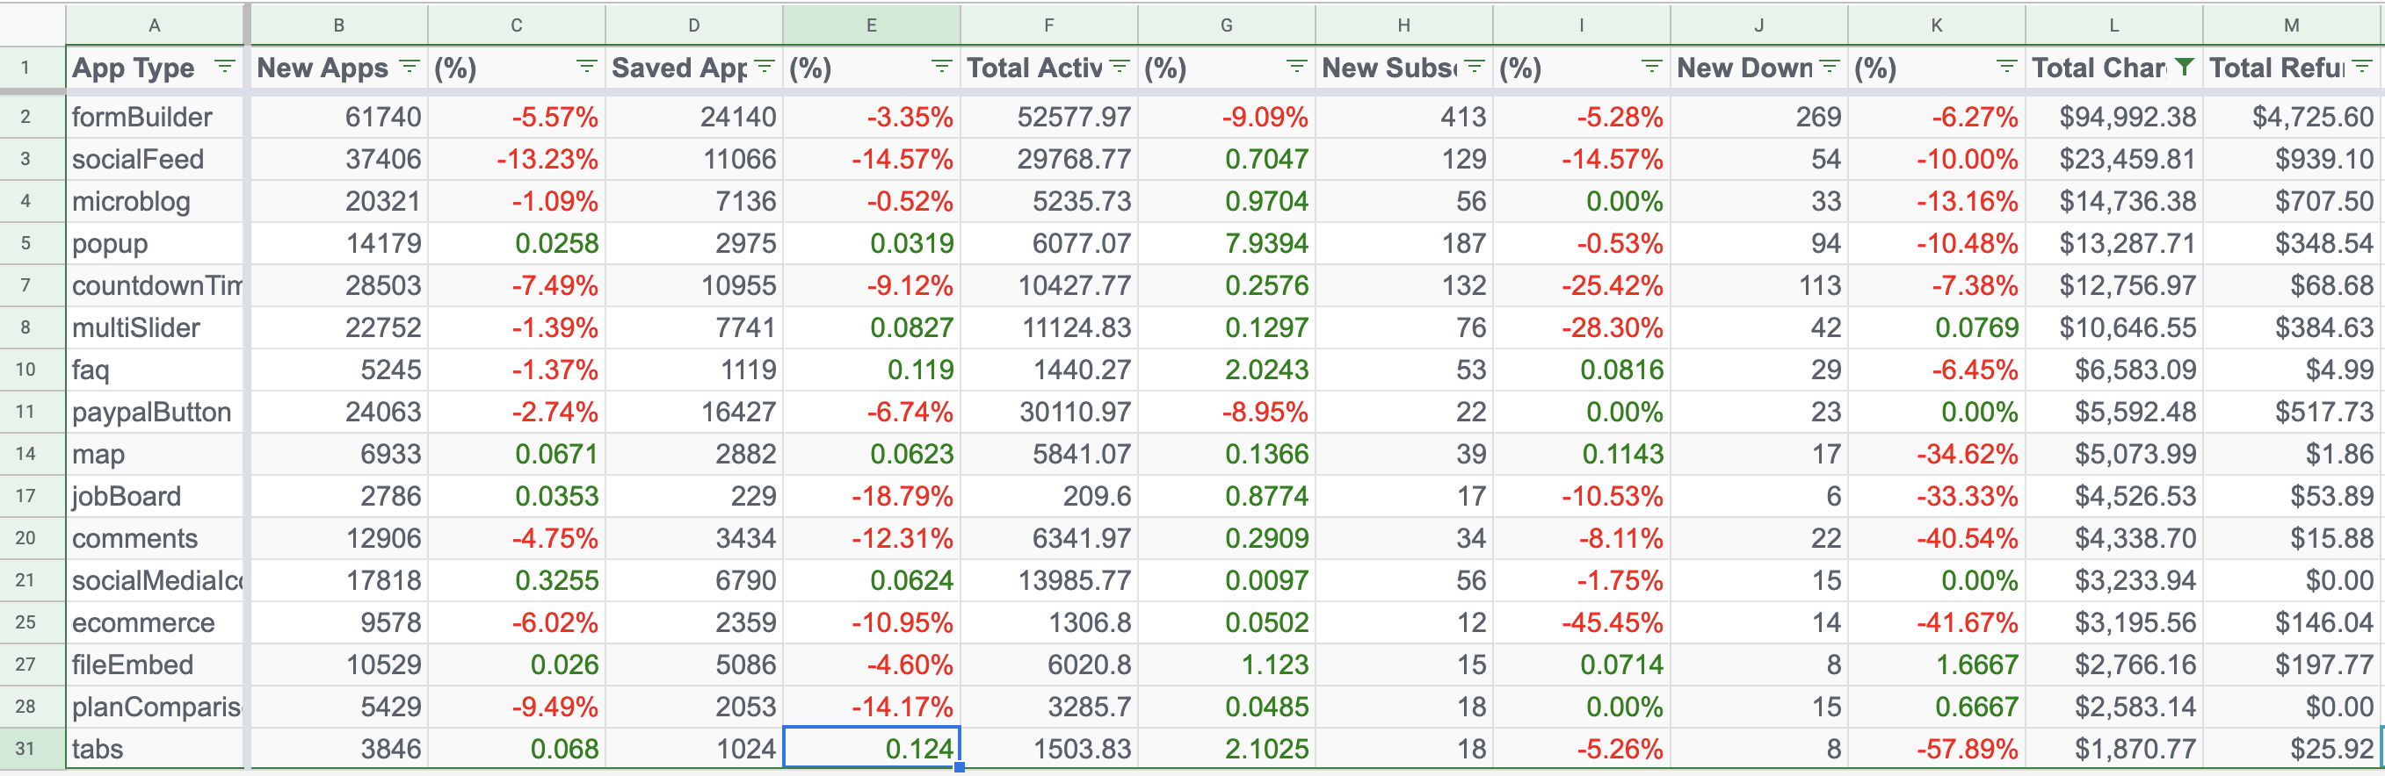Open filter icon in column C header
Image resolution: width=2385 pixels, height=776 pixels.
coord(586,67)
